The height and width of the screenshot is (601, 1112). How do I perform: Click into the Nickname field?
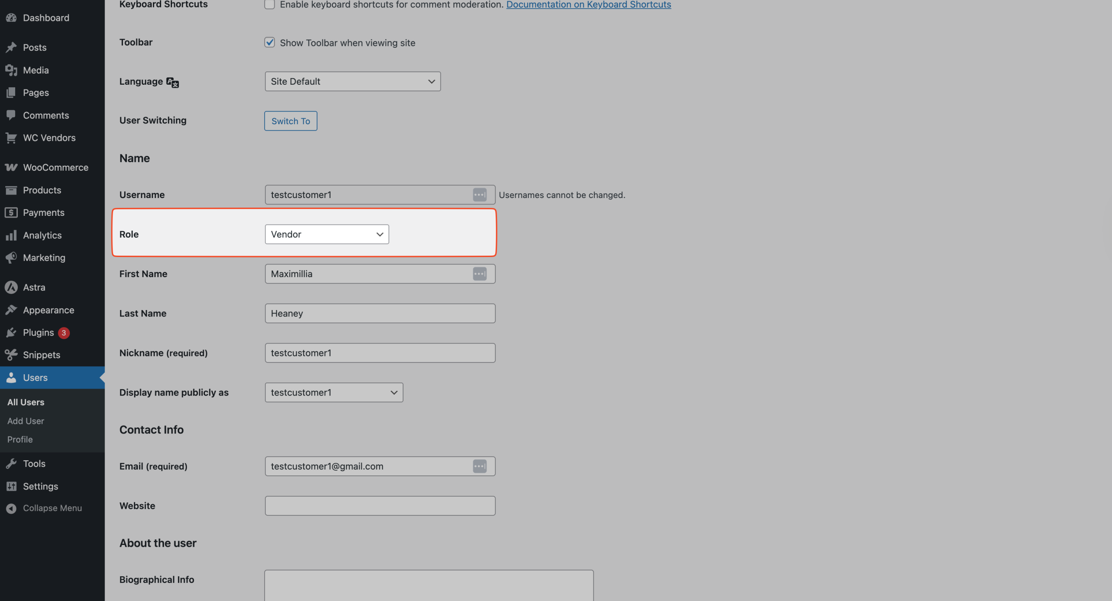point(380,353)
